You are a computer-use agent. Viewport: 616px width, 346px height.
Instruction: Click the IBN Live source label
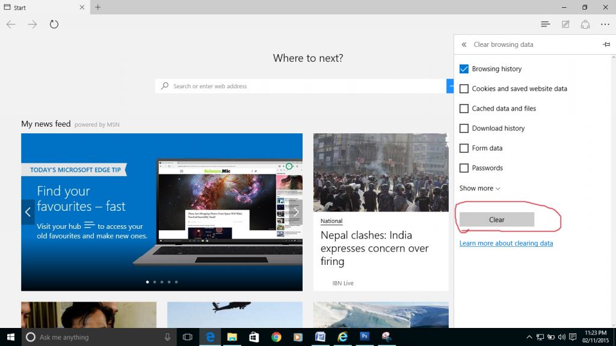tap(342, 284)
